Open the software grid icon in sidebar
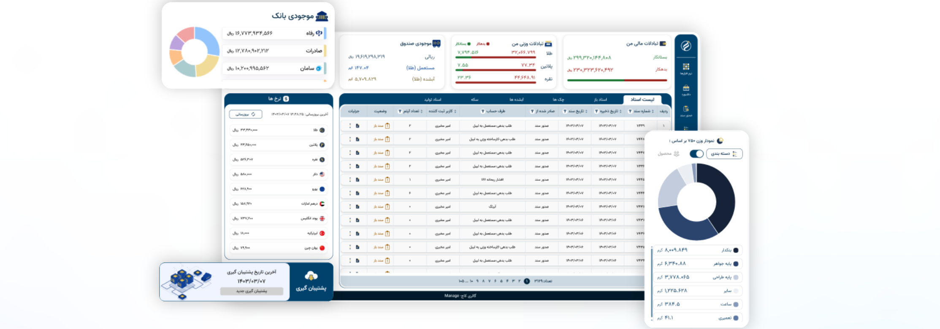940x329 pixels. (686, 67)
